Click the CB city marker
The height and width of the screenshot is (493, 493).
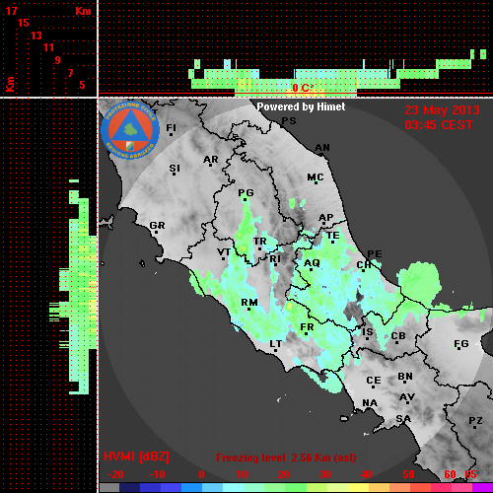(x=398, y=337)
